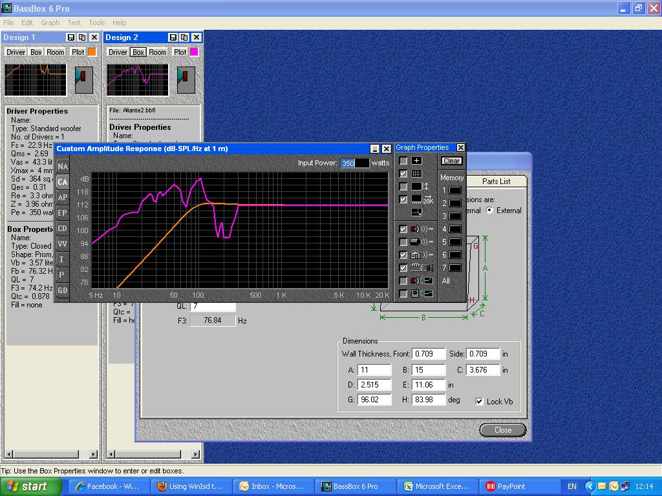
Task: Enable the vertical scale expand checkbox
Action: tap(403, 187)
